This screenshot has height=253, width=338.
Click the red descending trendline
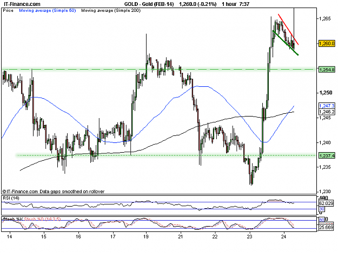tap(288, 30)
